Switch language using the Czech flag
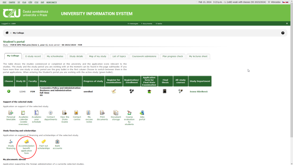This screenshot has width=293, height=165. (283, 2)
